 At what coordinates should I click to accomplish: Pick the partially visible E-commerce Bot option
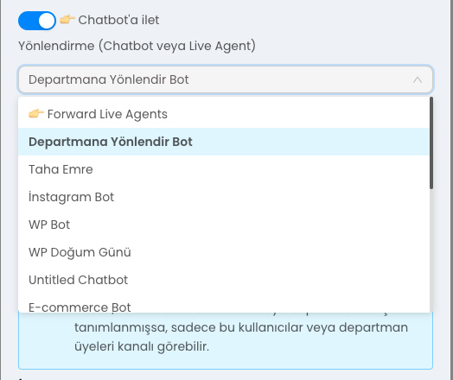pos(224,303)
